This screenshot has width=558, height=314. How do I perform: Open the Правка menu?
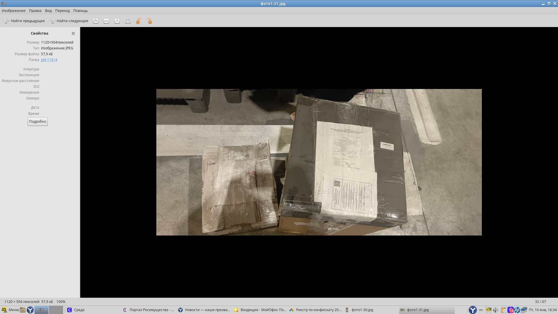pos(35,11)
